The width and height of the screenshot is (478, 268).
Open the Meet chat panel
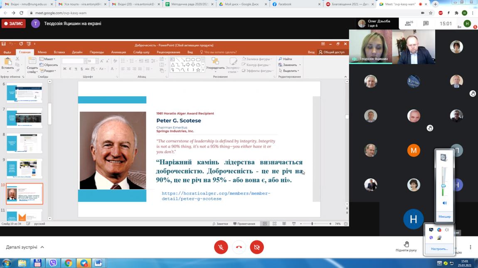coord(426,24)
